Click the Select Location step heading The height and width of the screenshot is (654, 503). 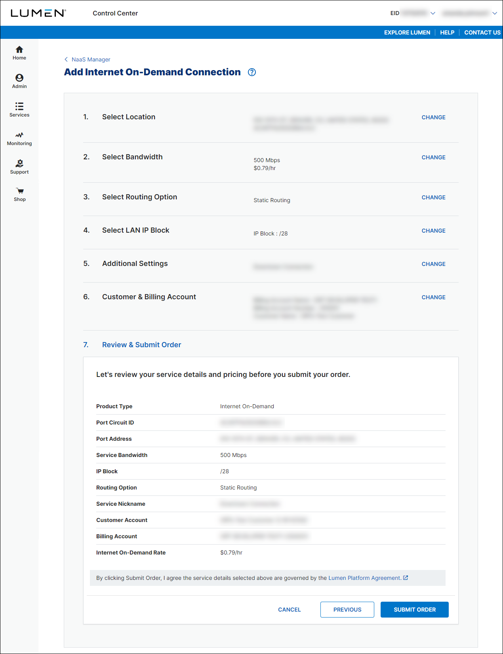(129, 117)
